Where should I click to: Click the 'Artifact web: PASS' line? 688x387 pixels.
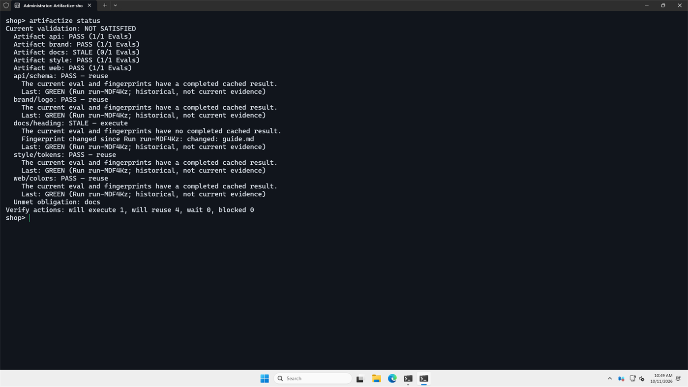73,68
